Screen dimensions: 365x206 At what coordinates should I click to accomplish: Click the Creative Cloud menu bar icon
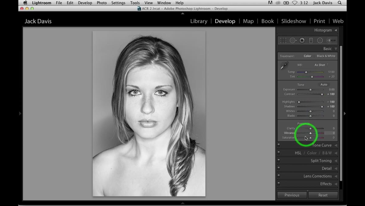[x=277, y=3]
